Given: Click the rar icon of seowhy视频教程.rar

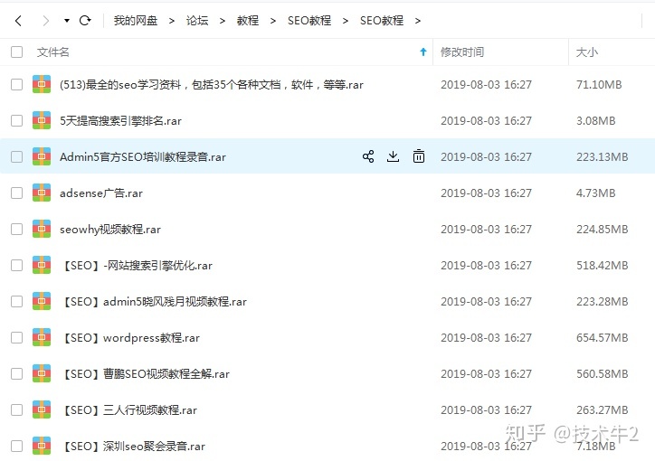Looking at the screenshot, I should (x=42, y=229).
